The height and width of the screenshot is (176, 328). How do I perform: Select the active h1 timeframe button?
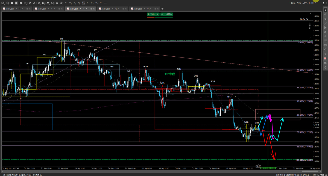(x=83, y=3)
